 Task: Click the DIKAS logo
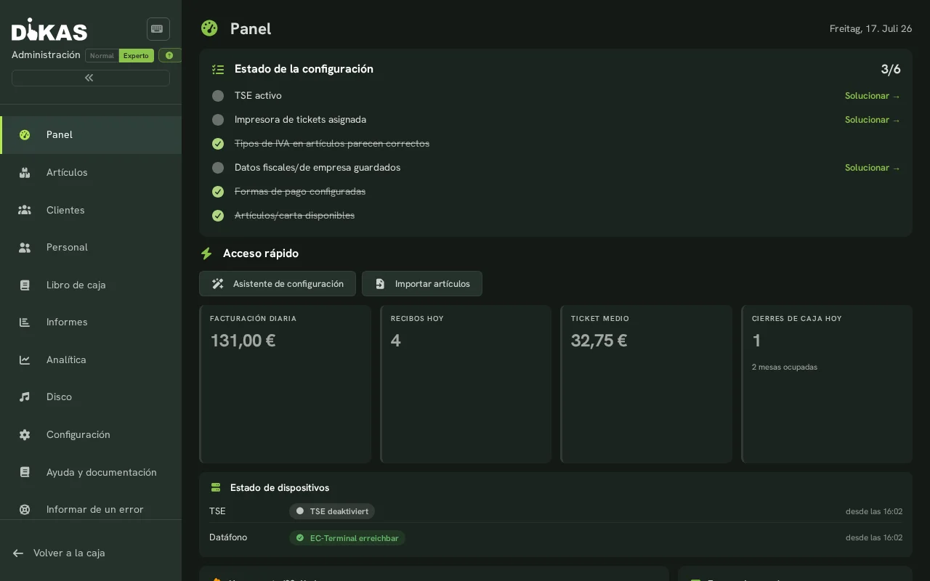pos(49,30)
